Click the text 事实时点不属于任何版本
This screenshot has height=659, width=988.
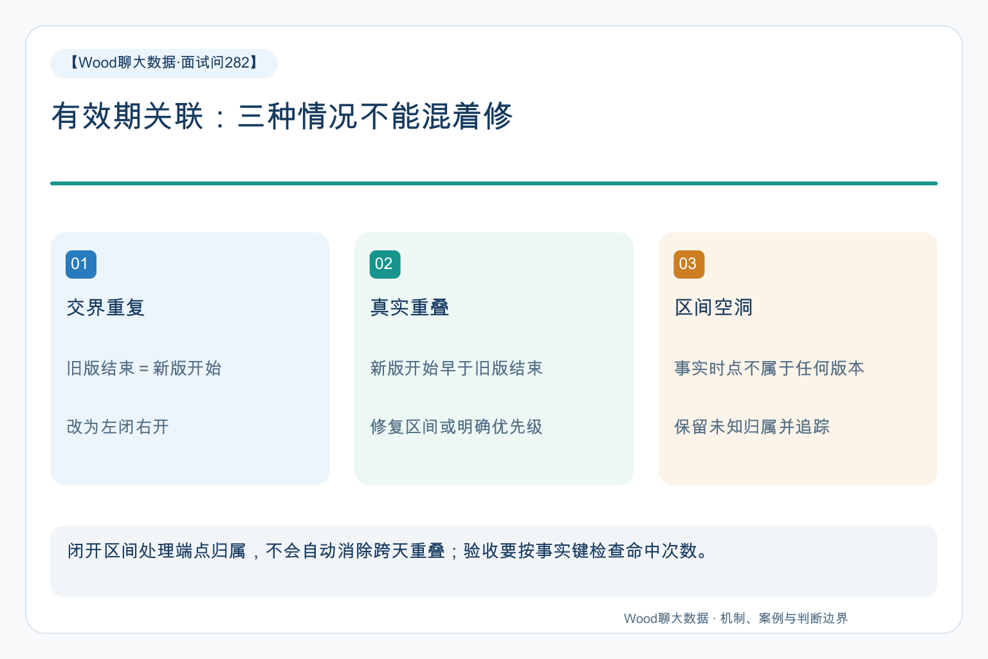(769, 368)
